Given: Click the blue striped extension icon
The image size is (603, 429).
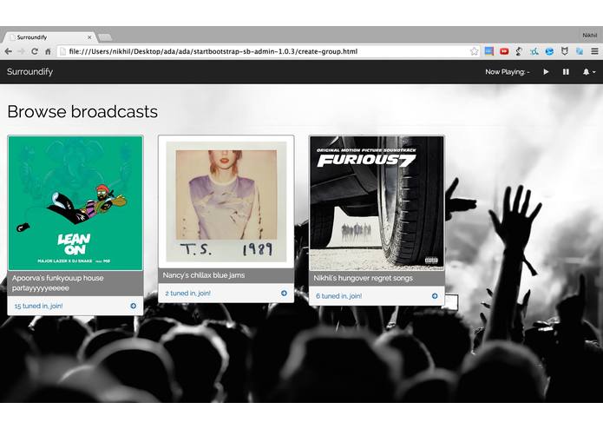Looking at the screenshot, I should [x=488, y=51].
